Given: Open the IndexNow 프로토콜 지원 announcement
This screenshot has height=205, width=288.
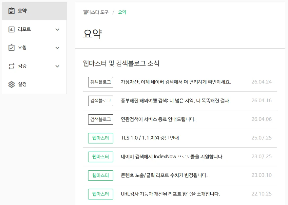Looking at the screenshot, I should pos(172,157).
